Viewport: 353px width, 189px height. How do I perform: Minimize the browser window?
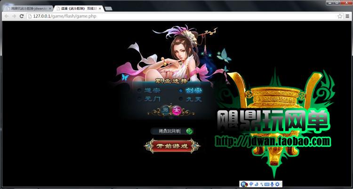329,3
